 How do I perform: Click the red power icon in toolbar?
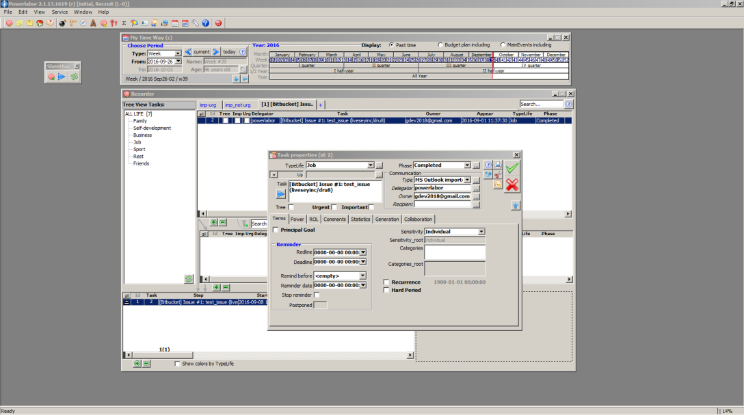pyautogui.click(x=218, y=23)
